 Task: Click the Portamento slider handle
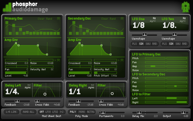(103, 112)
